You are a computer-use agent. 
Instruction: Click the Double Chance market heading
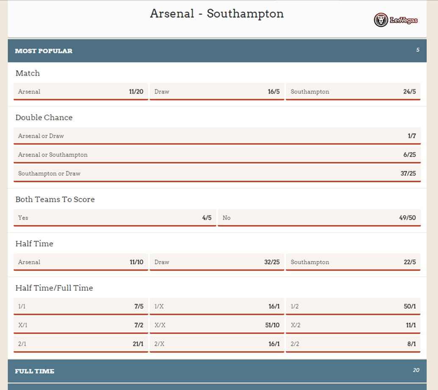tap(44, 118)
